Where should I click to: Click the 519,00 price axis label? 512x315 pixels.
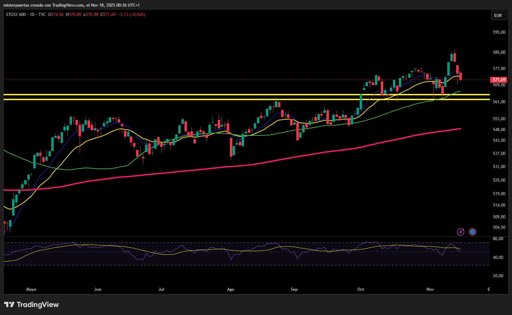point(499,194)
